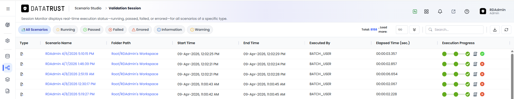Sort by Scenario Name column
Screen dimensions: 514x99
pos(58,43)
